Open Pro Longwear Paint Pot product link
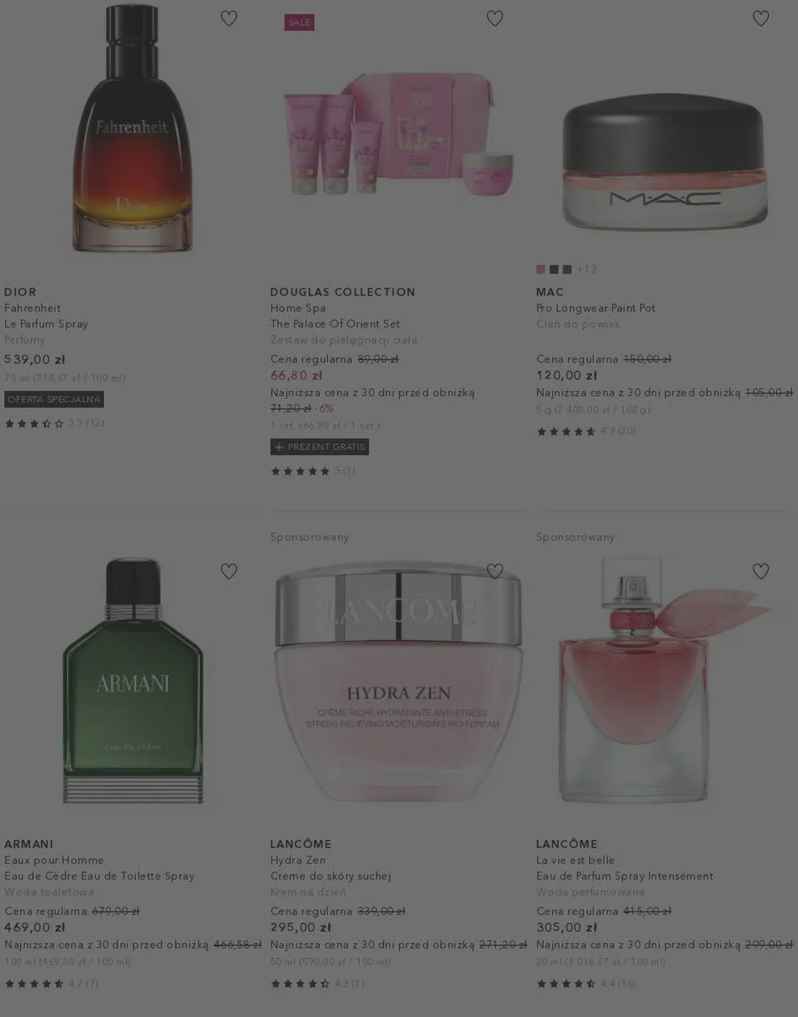Viewport: 798px width, 1017px height. [596, 308]
